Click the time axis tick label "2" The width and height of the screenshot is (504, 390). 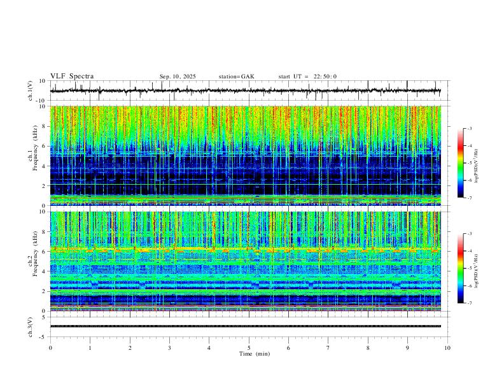(130, 348)
